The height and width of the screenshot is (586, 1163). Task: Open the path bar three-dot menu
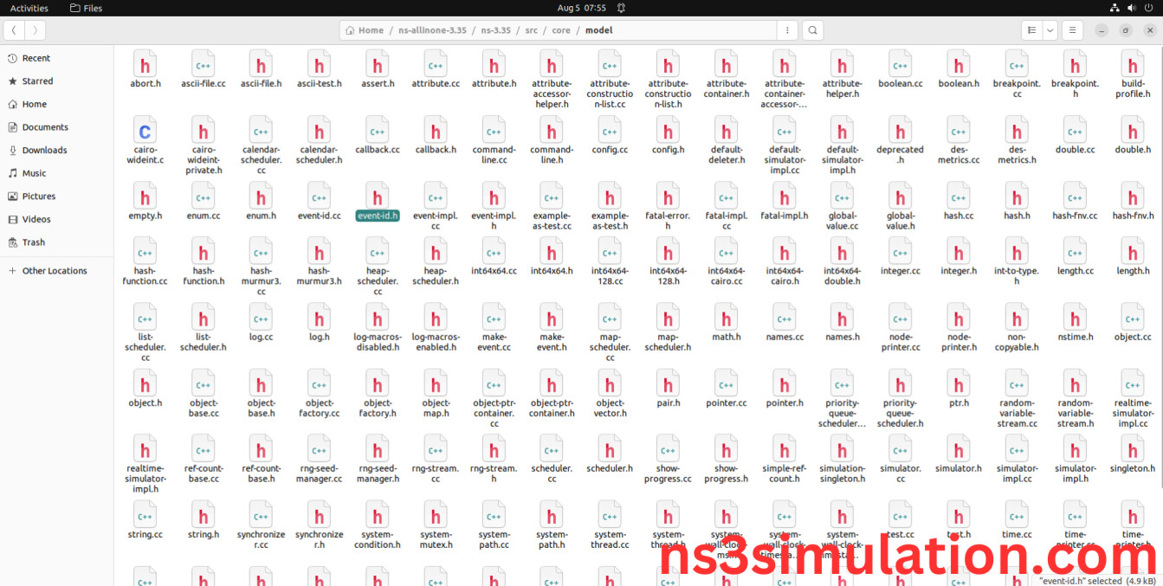[x=786, y=30]
